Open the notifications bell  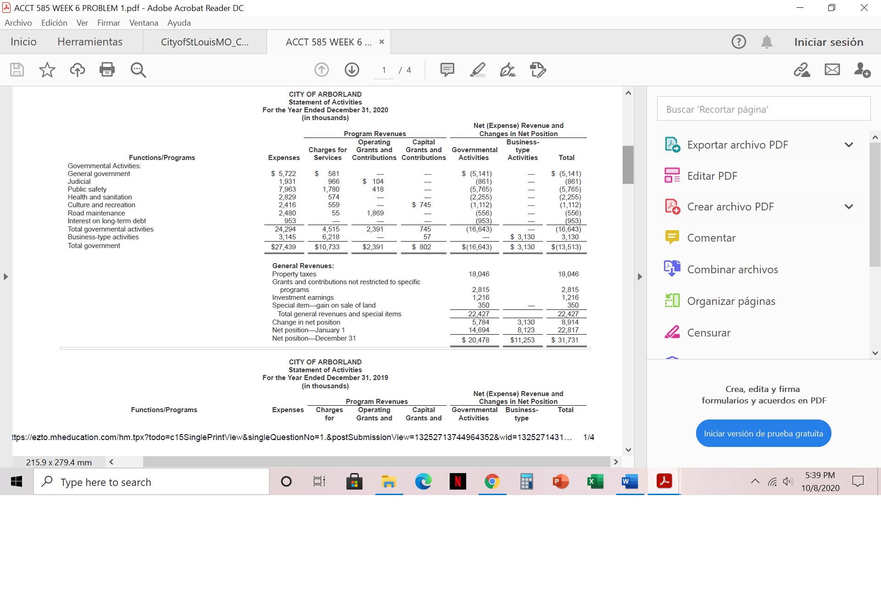click(767, 42)
